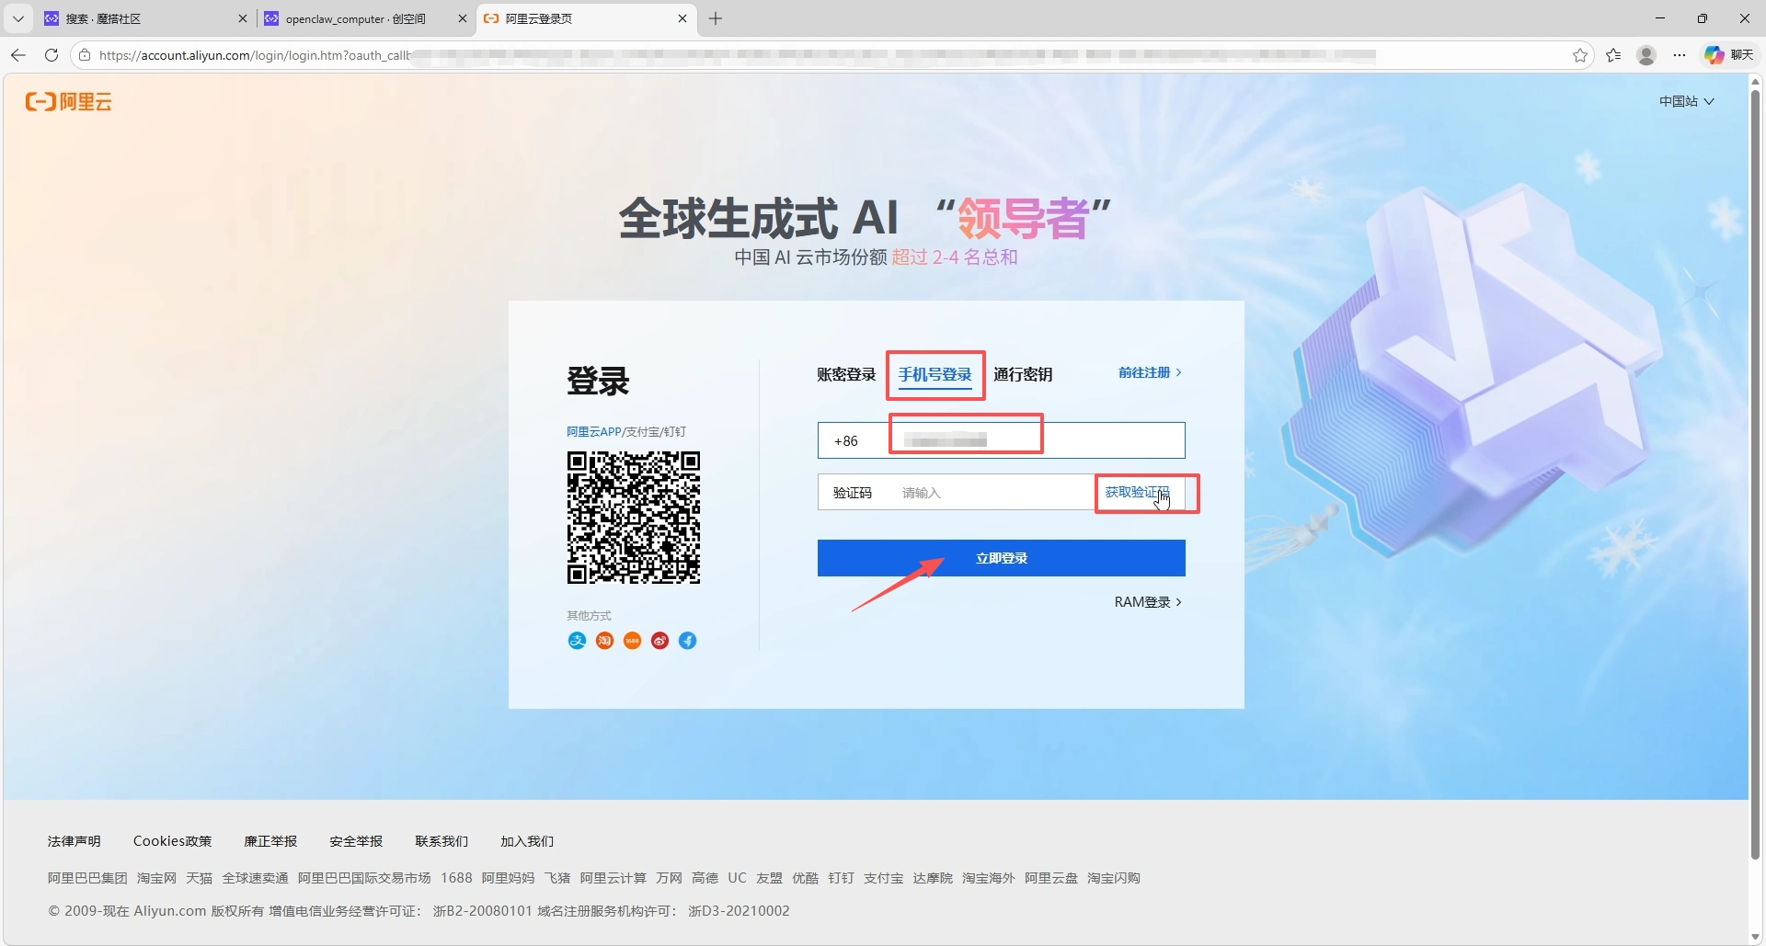
Task: Open the 1688 footer text link
Action: click(456, 878)
